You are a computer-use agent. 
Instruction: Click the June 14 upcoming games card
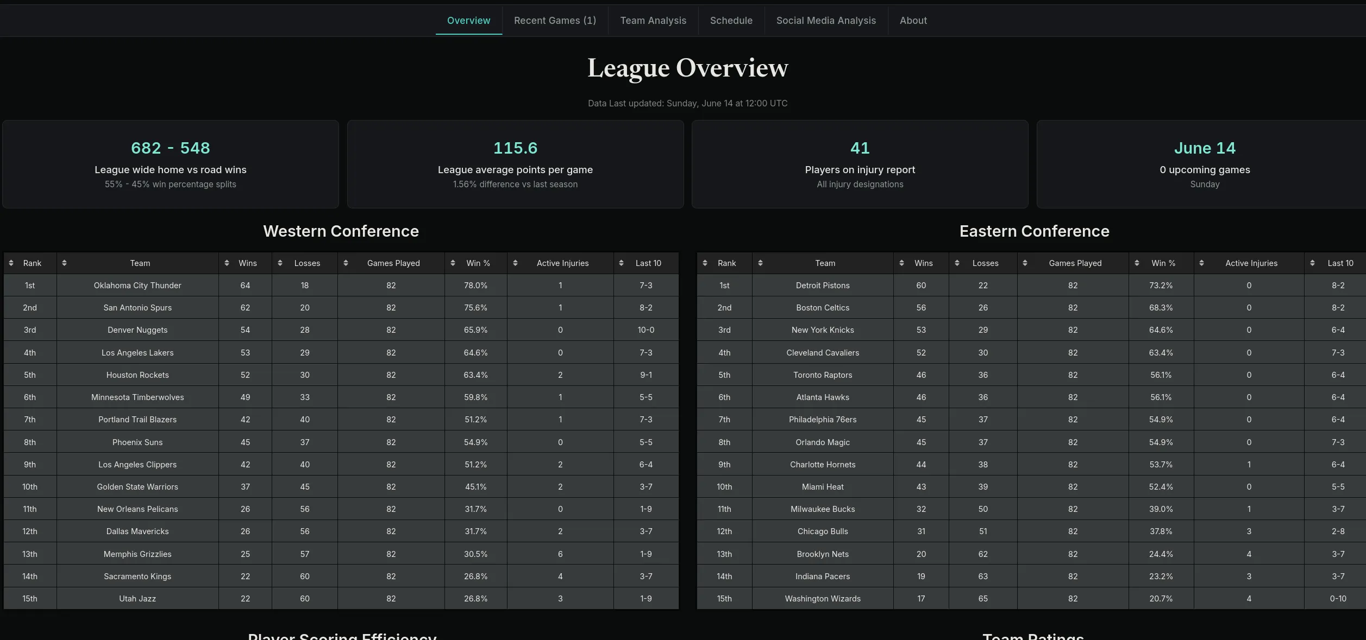(x=1201, y=164)
